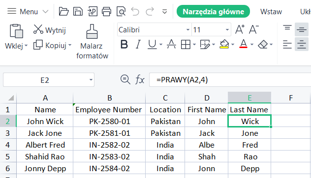
Task: Switch to the Wstaw tab
Action: click(271, 12)
